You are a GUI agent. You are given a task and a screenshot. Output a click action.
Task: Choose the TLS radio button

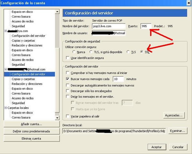tap(128, 52)
